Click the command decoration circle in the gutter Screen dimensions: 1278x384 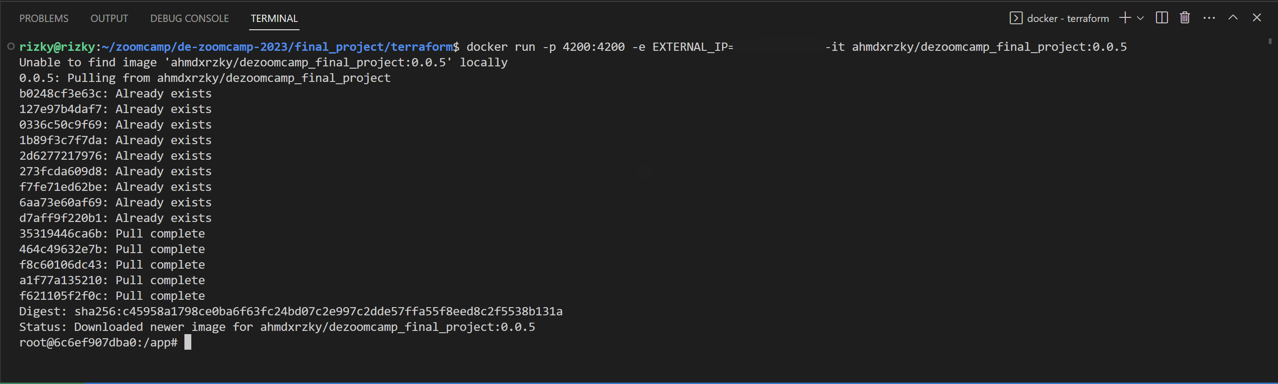point(10,46)
